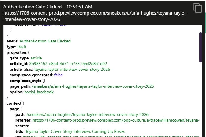Select the article_id value 3b985152-e8cd-4d71-b753-0ecf2a8a1d02
This screenshot has height=137, width=206.
68,64
